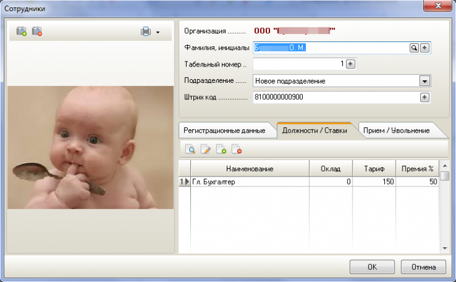Select the Гл. Бухгалтер row
Screen dimensions: 456x282
309,182
